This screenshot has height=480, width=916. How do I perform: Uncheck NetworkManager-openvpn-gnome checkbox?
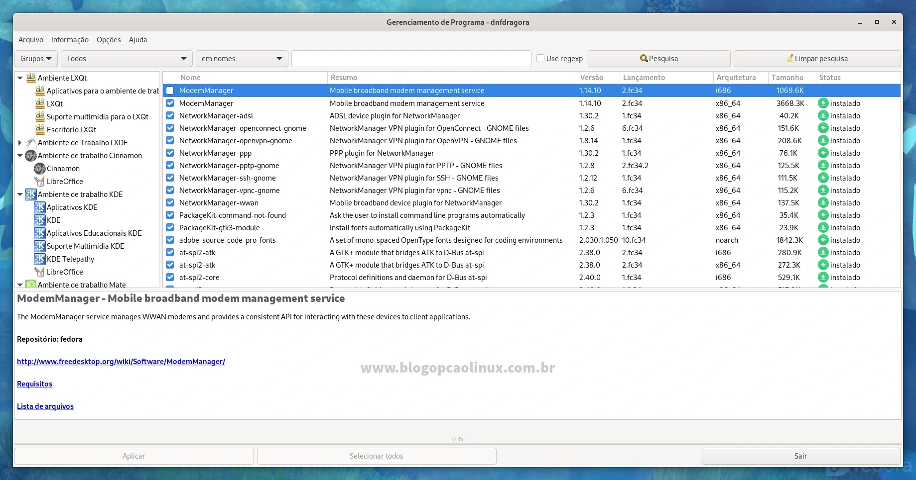170,140
